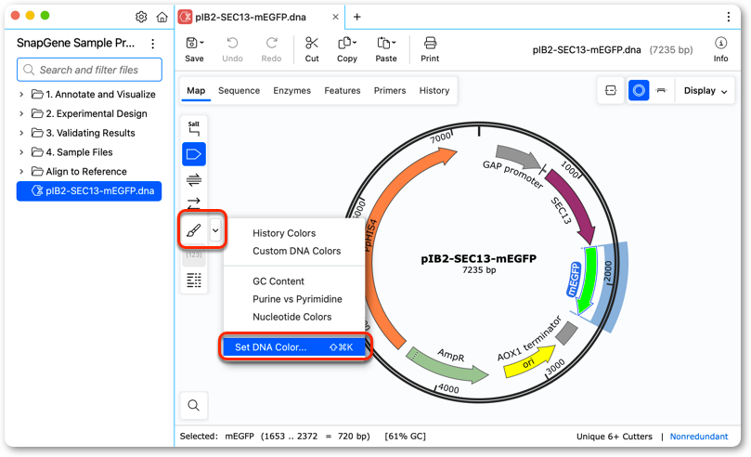
Task: Open the Display dropdown
Action: 705,90
